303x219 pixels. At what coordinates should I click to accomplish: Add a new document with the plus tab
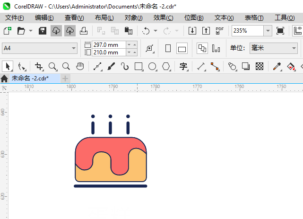(65, 79)
